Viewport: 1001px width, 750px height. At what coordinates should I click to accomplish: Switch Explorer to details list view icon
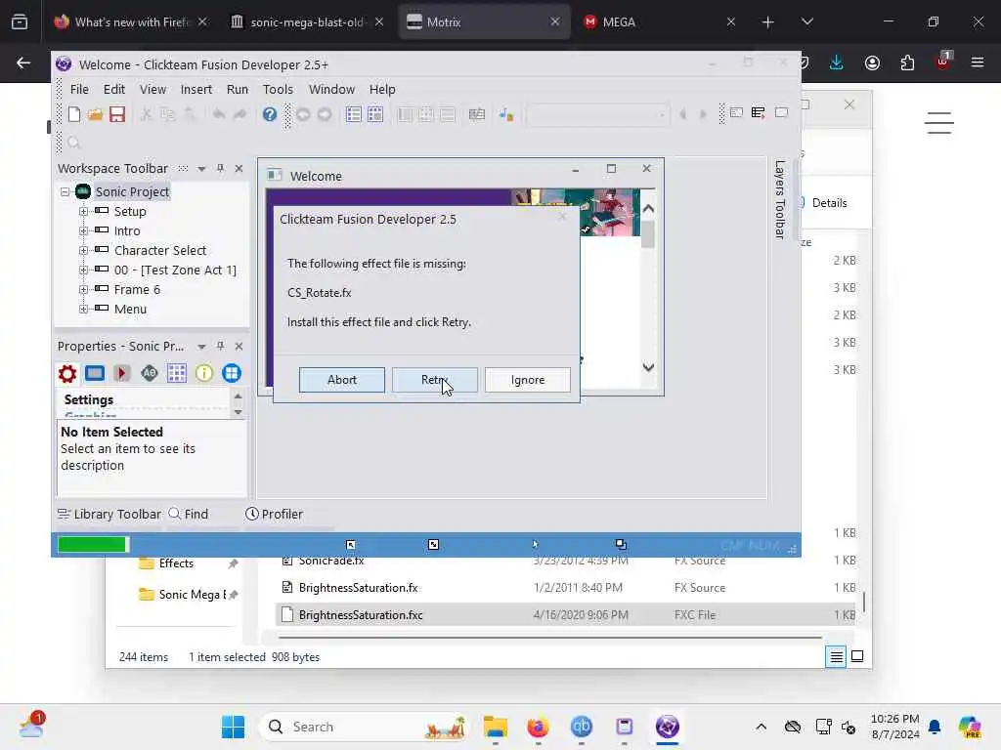pyautogui.click(x=836, y=656)
